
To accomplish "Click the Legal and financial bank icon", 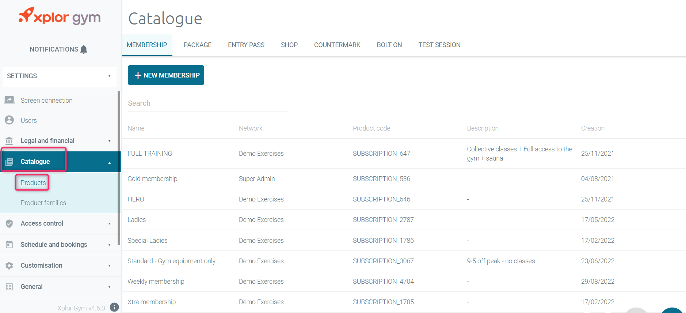I will coord(9,141).
